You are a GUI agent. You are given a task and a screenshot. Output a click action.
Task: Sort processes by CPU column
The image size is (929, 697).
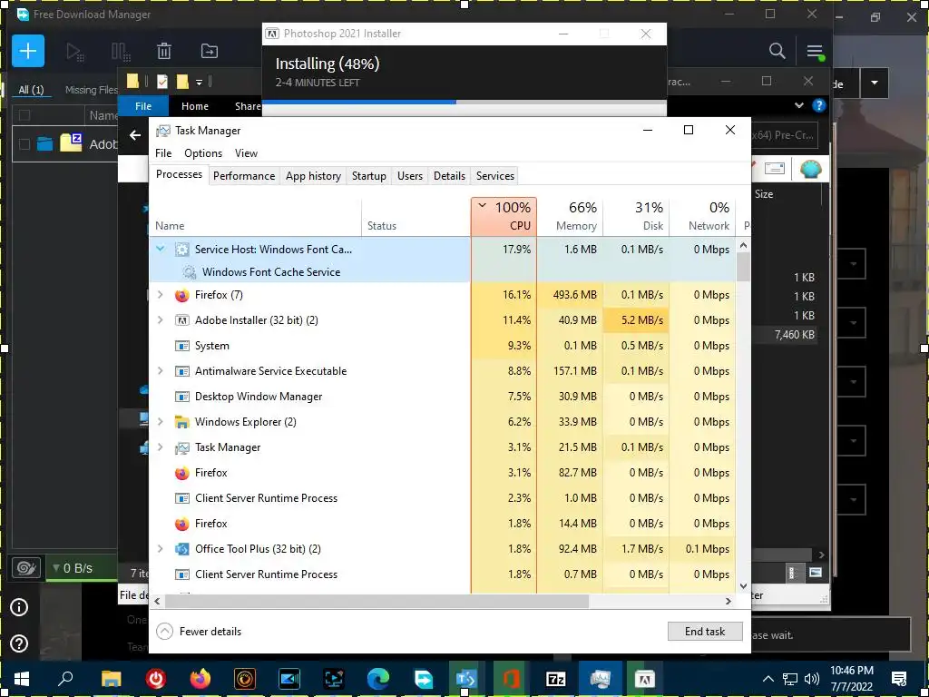pyautogui.click(x=504, y=216)
